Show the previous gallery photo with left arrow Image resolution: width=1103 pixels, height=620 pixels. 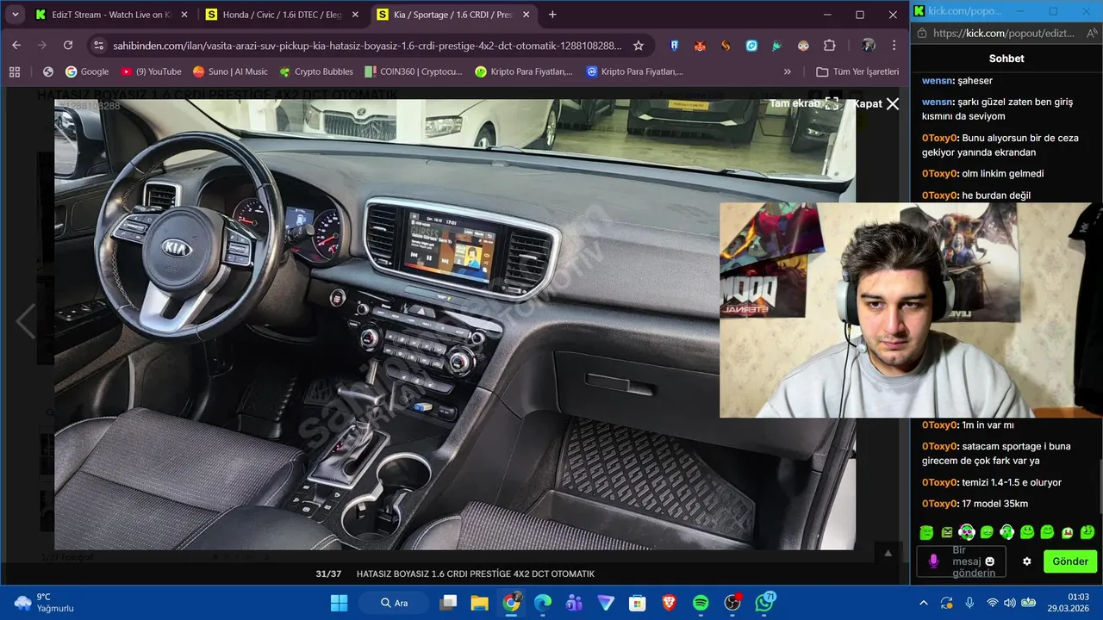(x=26, y=321)
